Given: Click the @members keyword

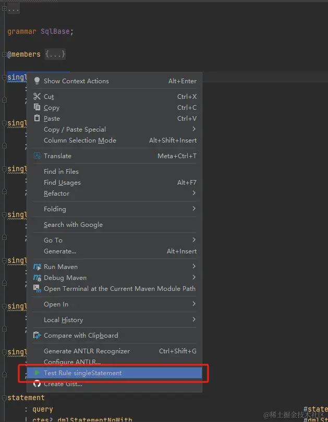Looking at the screenshot, I should point(24,54).
